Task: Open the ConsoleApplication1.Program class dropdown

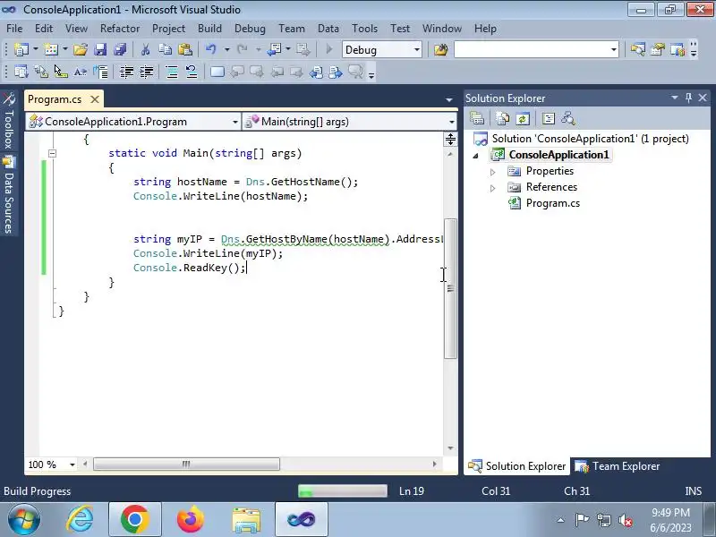Action: [234, 122]
